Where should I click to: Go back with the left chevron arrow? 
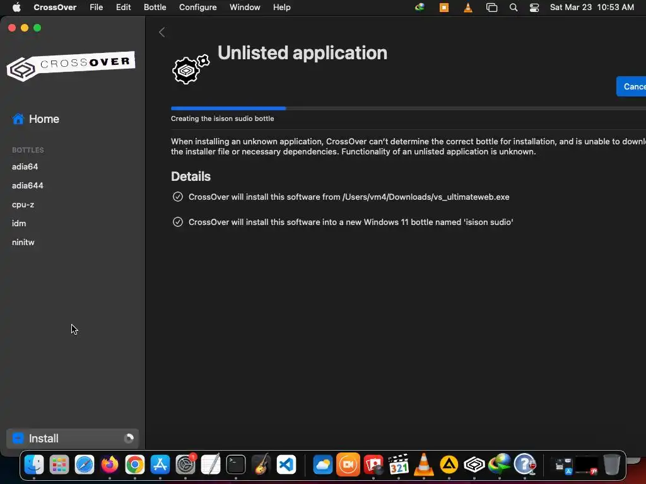[162, 32]
